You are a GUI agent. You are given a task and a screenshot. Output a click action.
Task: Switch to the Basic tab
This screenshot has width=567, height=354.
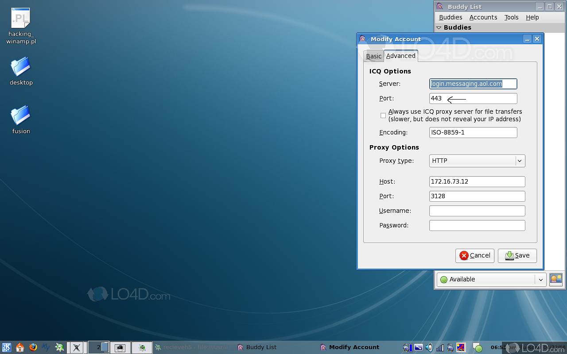[x=373, y=56]
